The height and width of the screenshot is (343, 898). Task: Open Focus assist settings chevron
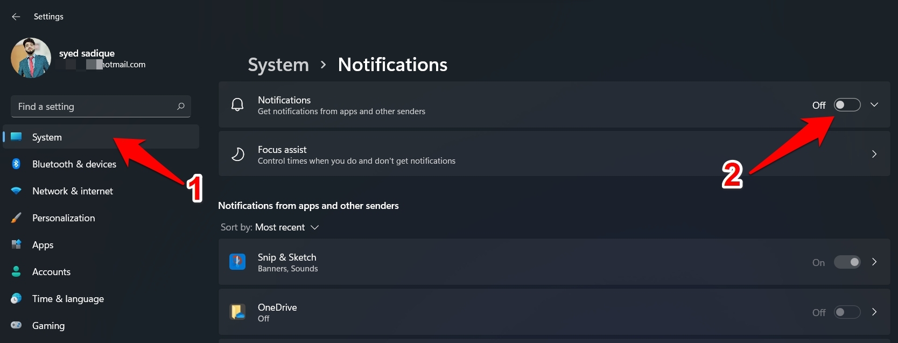click(874, 154)
